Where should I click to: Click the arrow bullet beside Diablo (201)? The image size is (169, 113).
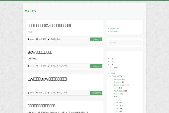click(110, 76)
